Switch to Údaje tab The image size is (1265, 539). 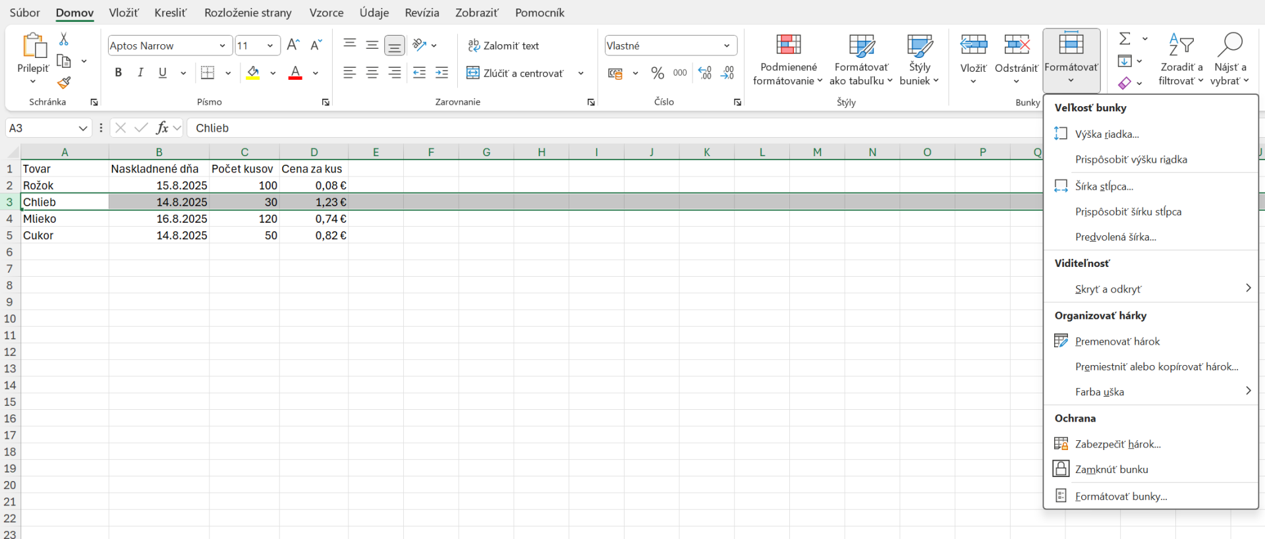click(x=374, y=13)
